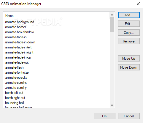The image size is (143, 123).
Task: Confirm with the OK button
Action: (x=104, y=116)
